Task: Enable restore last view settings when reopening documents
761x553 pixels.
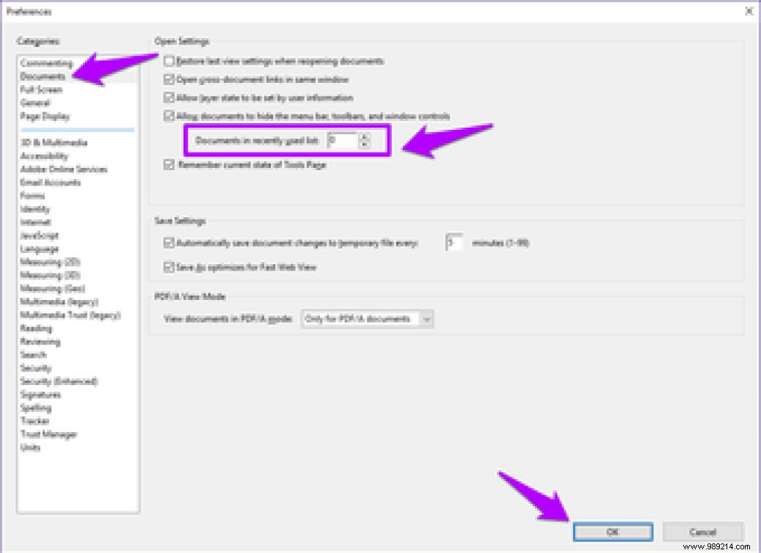Action: [x=168, y=62]
